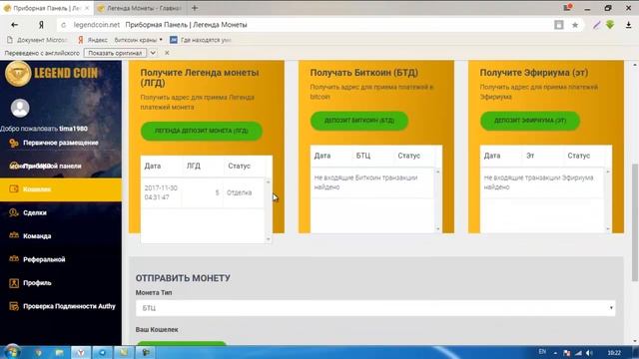
Task: Reload the page with refresh icon
Action: pos(63,25)
